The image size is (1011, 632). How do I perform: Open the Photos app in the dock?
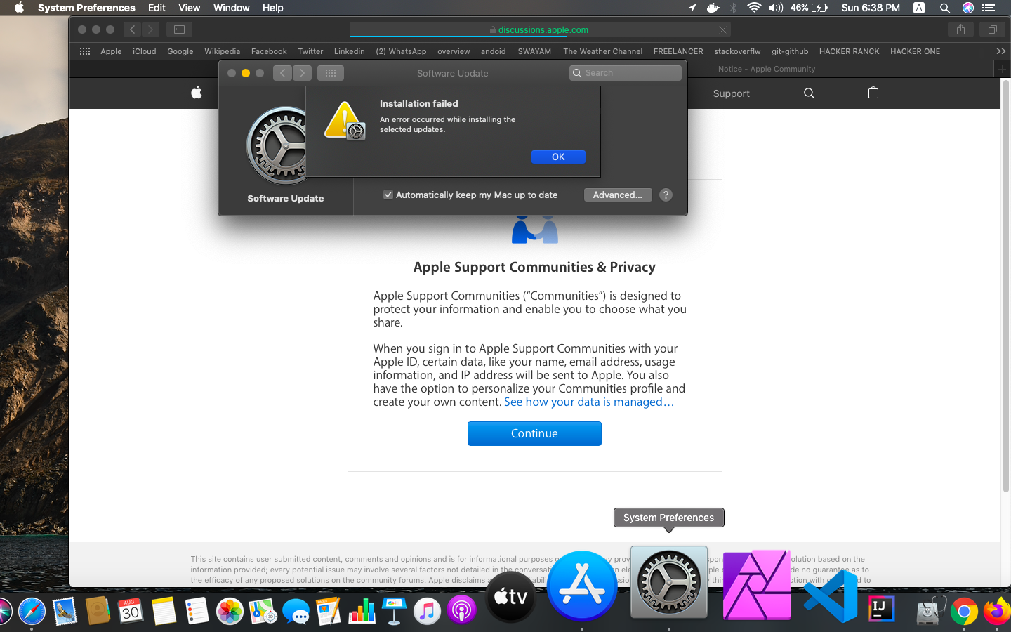point(230,612)
